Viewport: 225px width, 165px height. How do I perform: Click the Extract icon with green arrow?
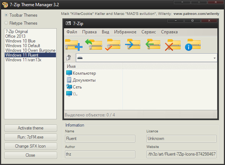[93, 45]
